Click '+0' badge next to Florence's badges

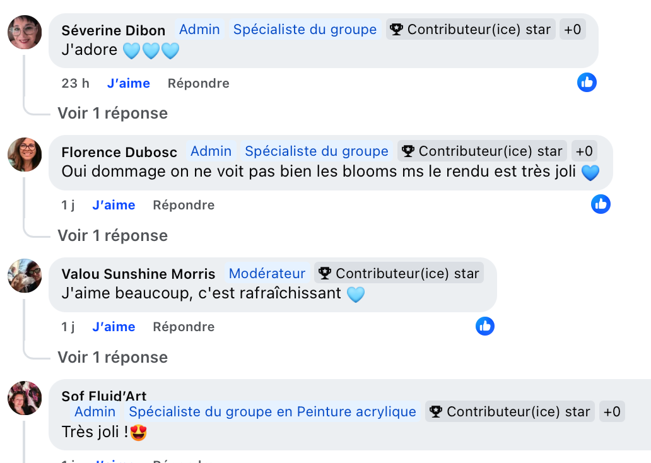click(x=584, y=151)
